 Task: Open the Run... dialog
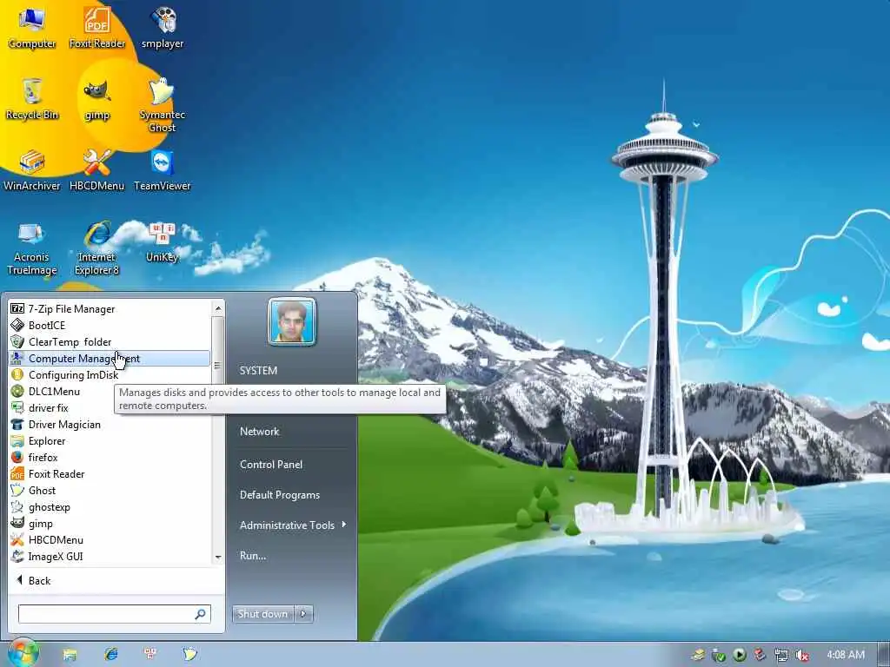[253, 556]
